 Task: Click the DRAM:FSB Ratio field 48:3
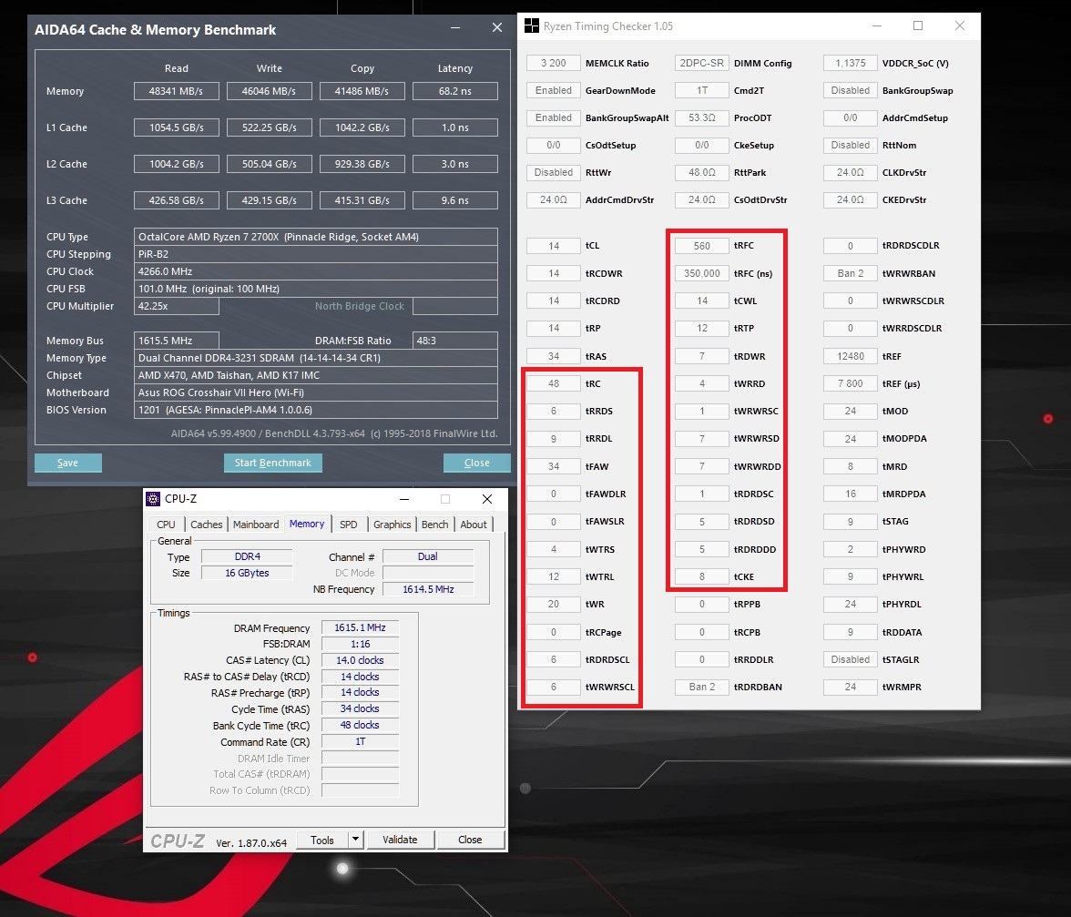(455, 340)
